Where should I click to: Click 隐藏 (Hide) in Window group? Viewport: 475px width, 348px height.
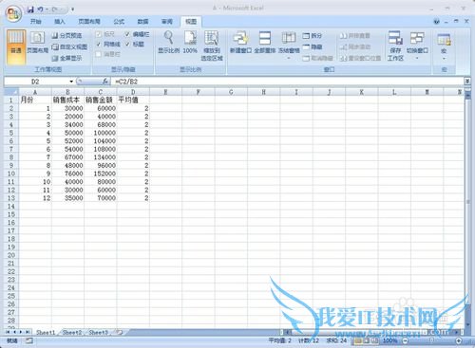pos(313,47)
